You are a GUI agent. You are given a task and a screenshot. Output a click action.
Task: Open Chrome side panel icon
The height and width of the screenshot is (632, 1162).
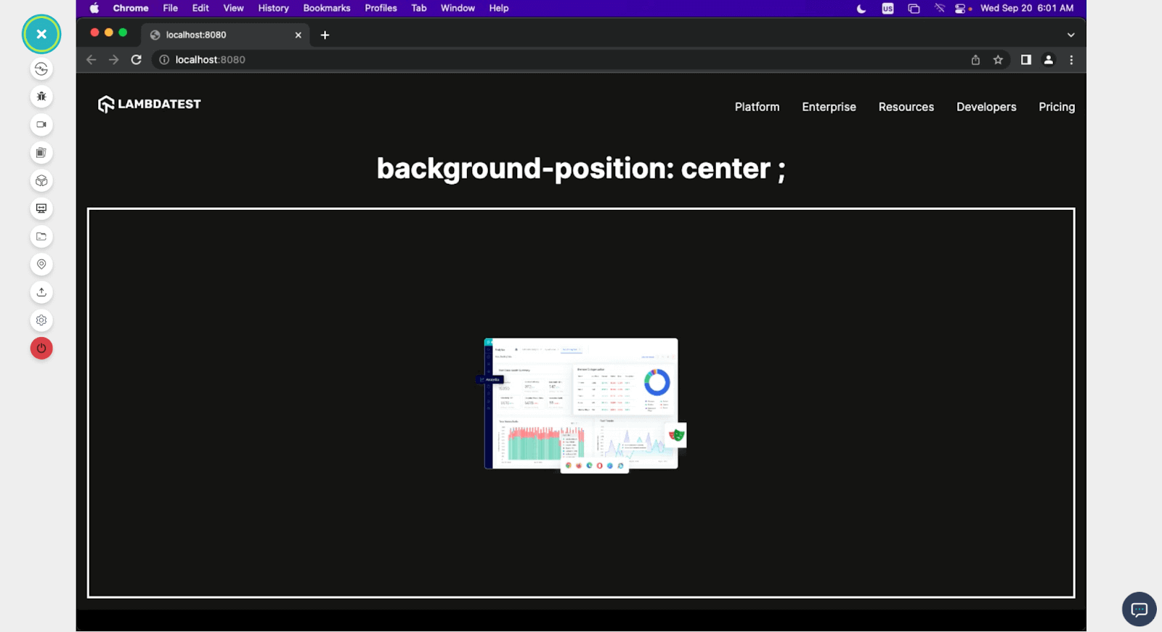click(1025, 60)
